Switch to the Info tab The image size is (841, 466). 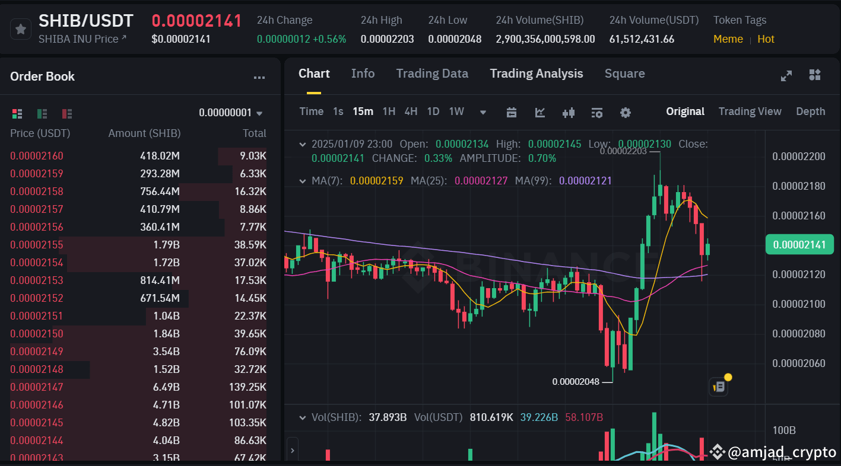[363, 74]
